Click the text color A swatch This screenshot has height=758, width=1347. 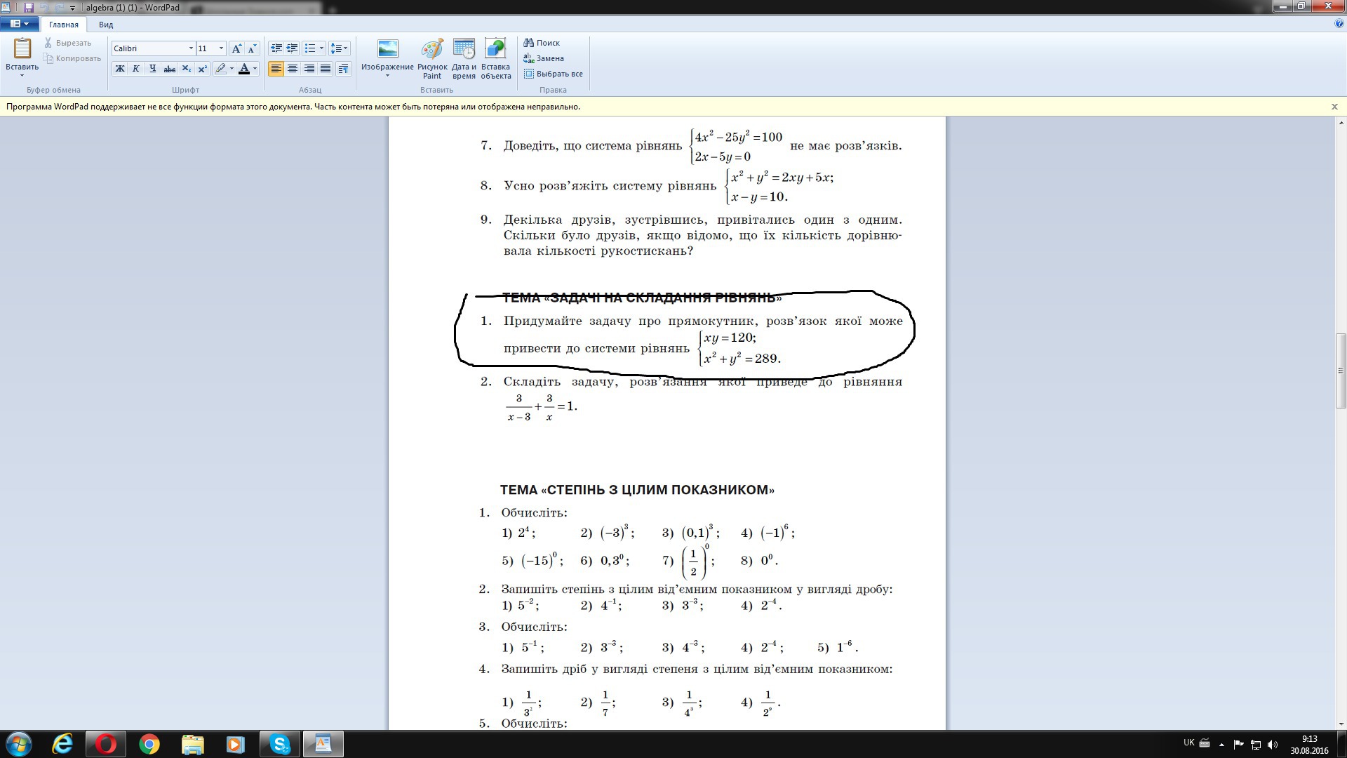point(243,69)
